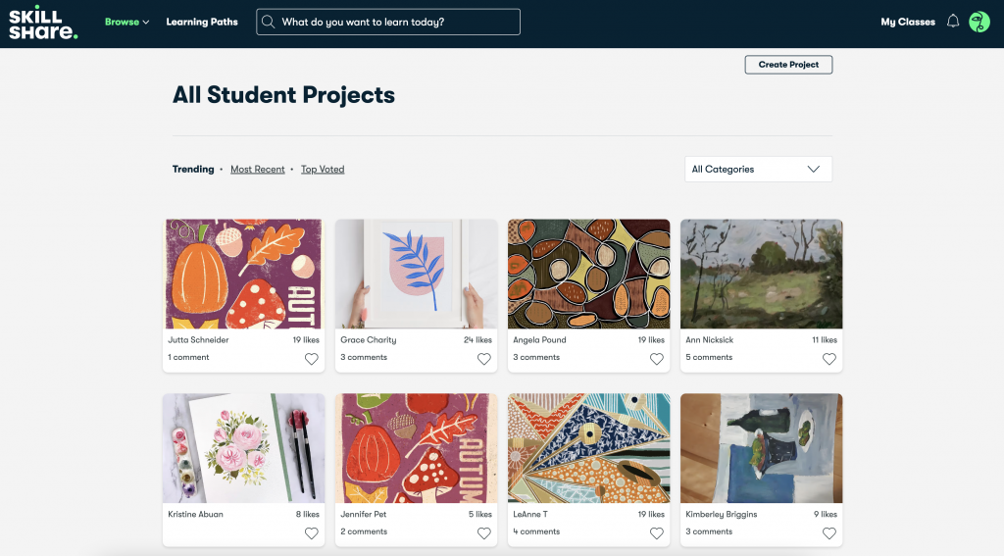The image size is (1004, 556).
Task: Heart the Jennifer Pet project
Action: click(484, 532)
